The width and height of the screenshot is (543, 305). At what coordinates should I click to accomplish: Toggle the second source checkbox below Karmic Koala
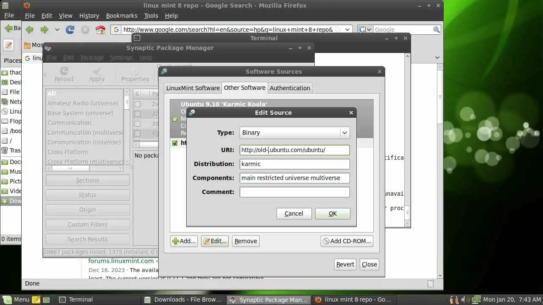pos(175,143)
